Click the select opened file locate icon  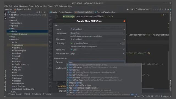coord(37,12)
